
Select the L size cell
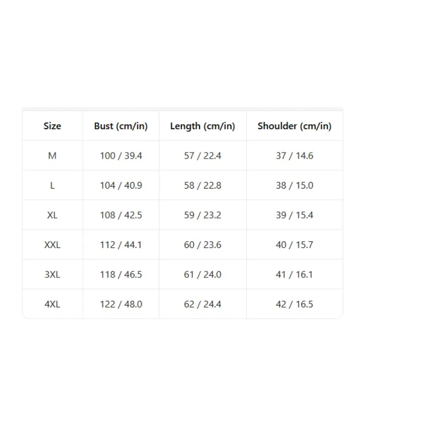tap(52, 185)
